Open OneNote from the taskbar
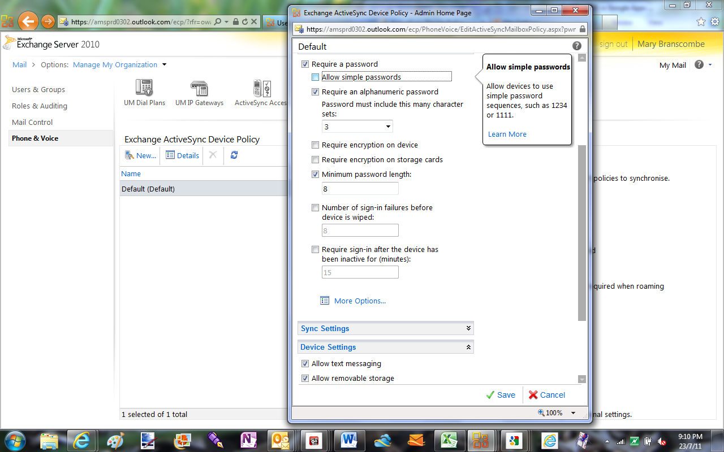This screenshot has width=724, height=452. click(x=248, y=440)
